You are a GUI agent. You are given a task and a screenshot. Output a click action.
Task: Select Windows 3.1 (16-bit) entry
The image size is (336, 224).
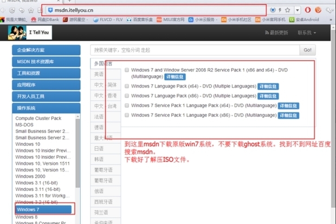pos(36,183)
